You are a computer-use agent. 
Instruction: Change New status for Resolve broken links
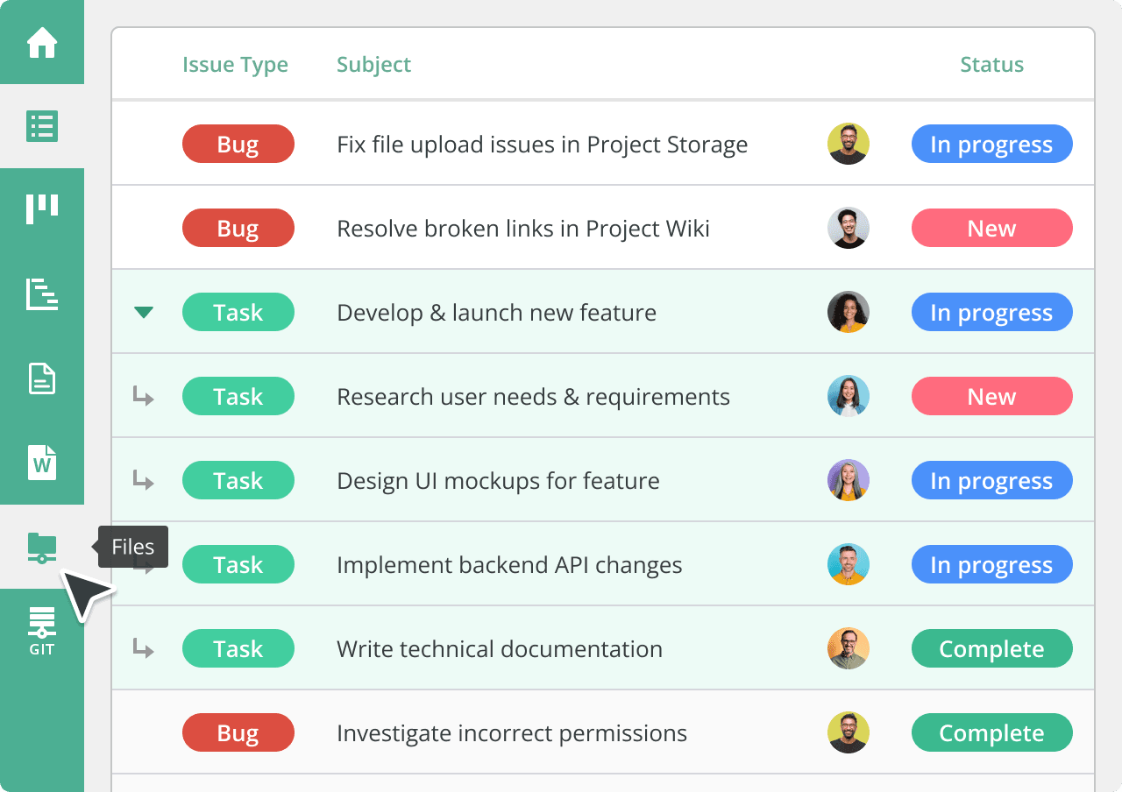tap(991, 229)
